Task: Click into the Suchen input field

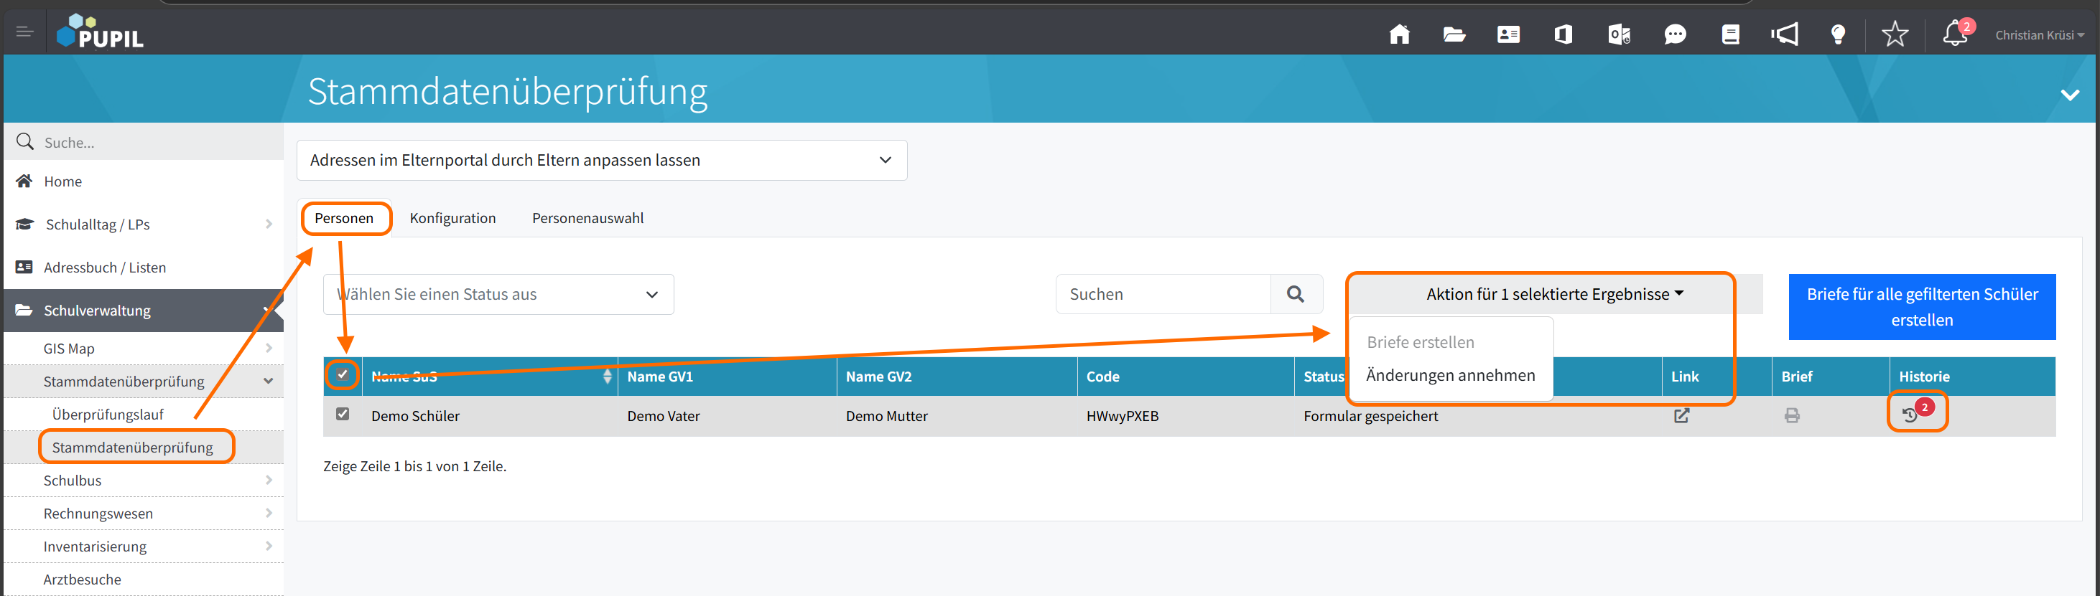Action: pos(1163,295)
